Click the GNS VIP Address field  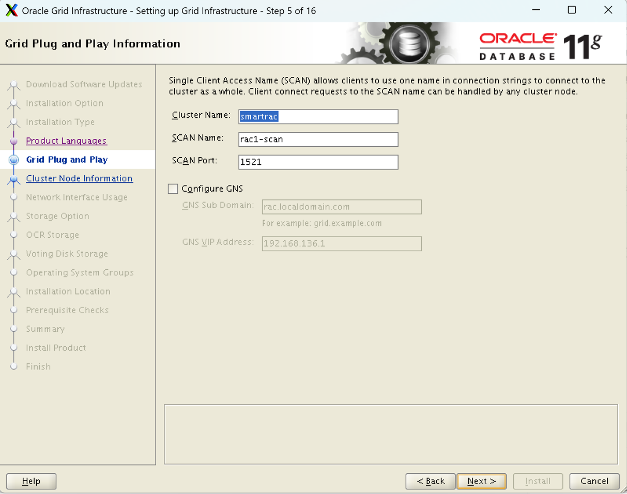pos(342,243)
